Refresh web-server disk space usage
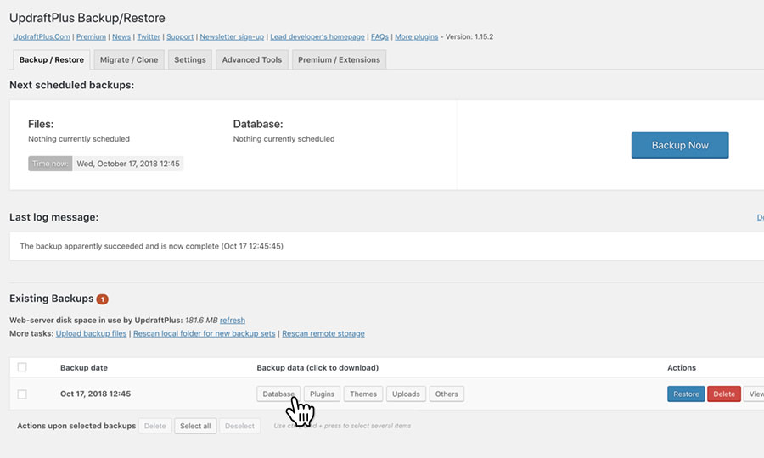 [233, 321]
